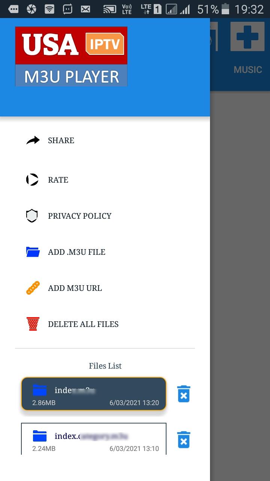Screen dimensions: 270x481
Task: Open the SHARE menu entry
Action: [61, 141]
